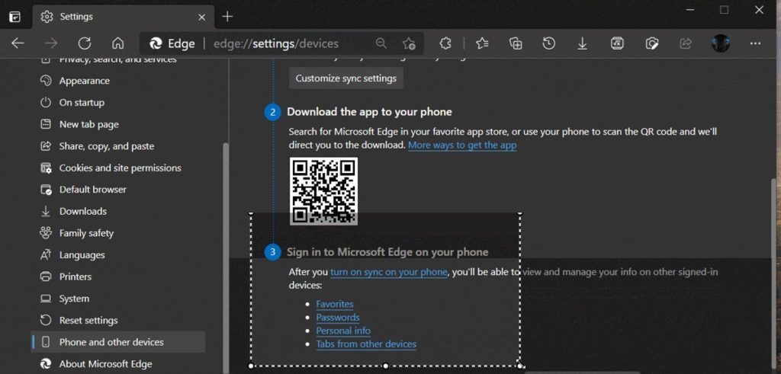Screen dimensions: 781x374
Task: Click Customize sync settings button
Action: 346,78
